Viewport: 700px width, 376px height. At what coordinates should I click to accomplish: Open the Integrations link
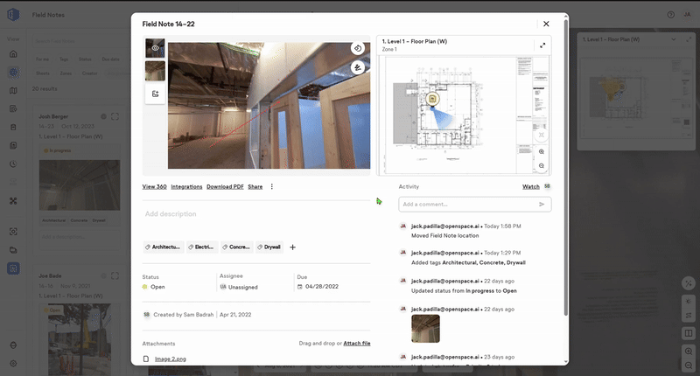pos(186,187)
